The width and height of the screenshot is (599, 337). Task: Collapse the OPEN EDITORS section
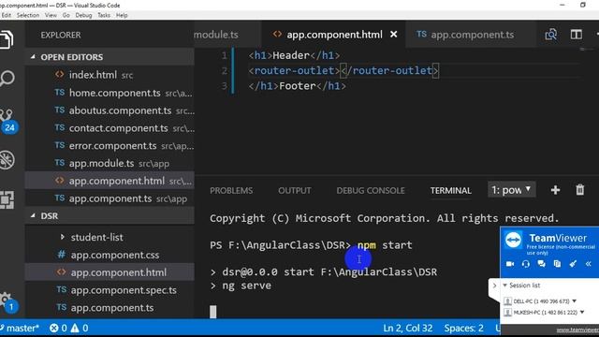tap(33, 57)
